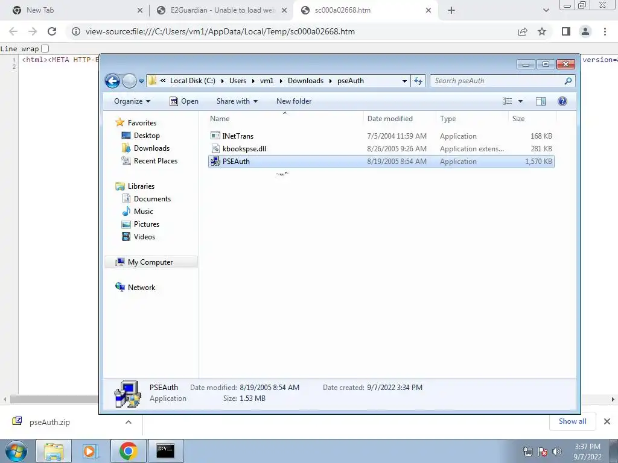The height and width of the screenshot is (463, 618).
Task: Open Videos library
Action: pyautogui.click(x=138, y=236)
